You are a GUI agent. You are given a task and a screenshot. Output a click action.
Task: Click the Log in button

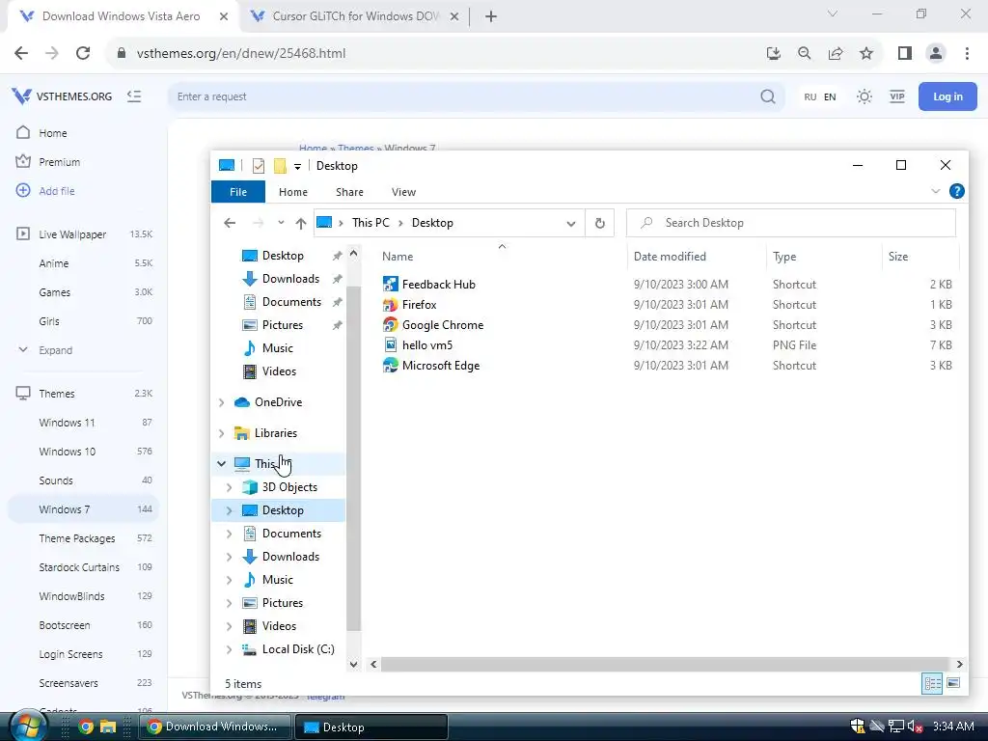click(x=947, y=96)
